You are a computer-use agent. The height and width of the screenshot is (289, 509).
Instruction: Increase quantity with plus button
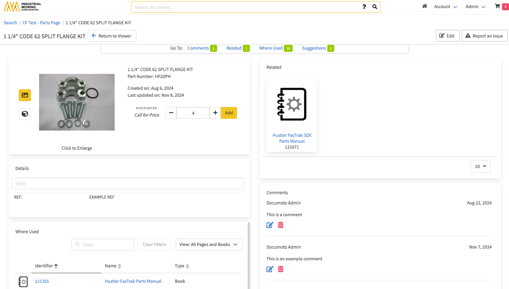click(215, 113)
